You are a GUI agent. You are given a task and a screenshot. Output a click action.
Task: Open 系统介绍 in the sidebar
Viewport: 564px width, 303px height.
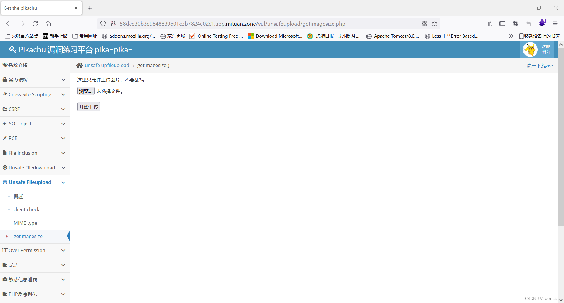point(35,65)
